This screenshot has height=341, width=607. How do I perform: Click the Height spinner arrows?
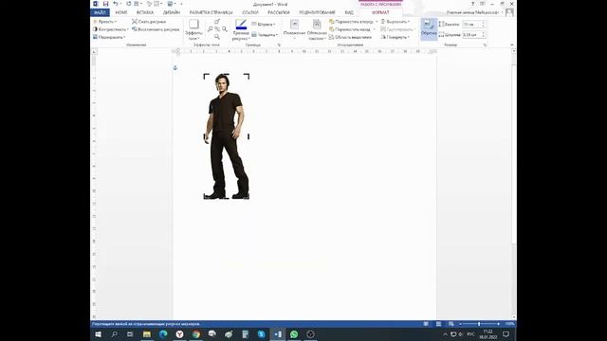483,25
